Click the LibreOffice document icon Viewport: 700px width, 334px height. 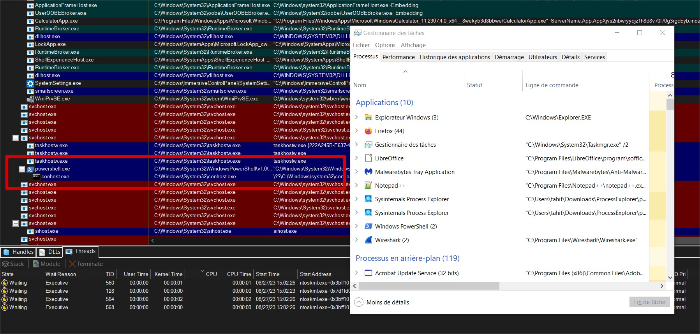(x=368, y=158)
